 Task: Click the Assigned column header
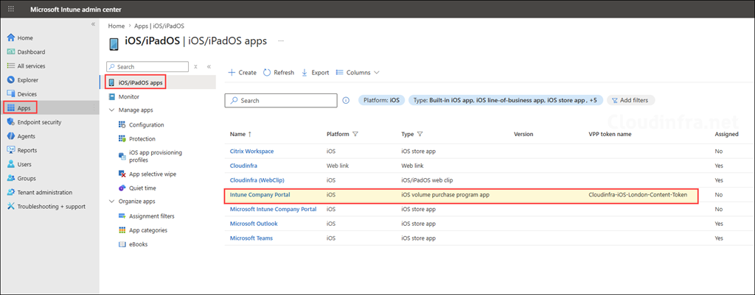point(726,135)
